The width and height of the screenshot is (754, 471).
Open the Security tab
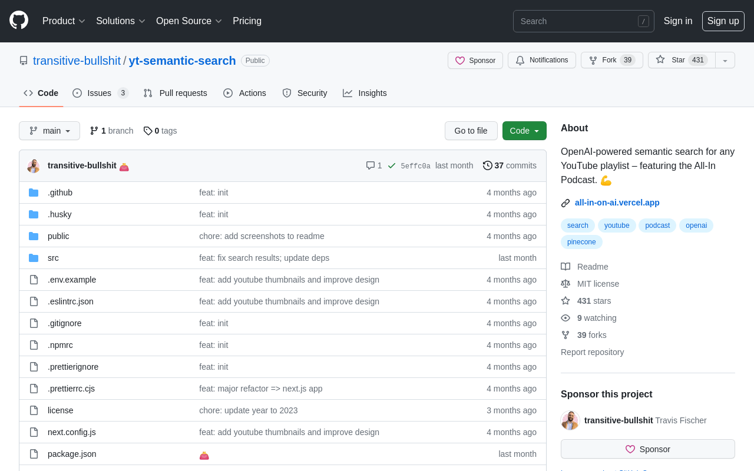[x=305, y=93]
